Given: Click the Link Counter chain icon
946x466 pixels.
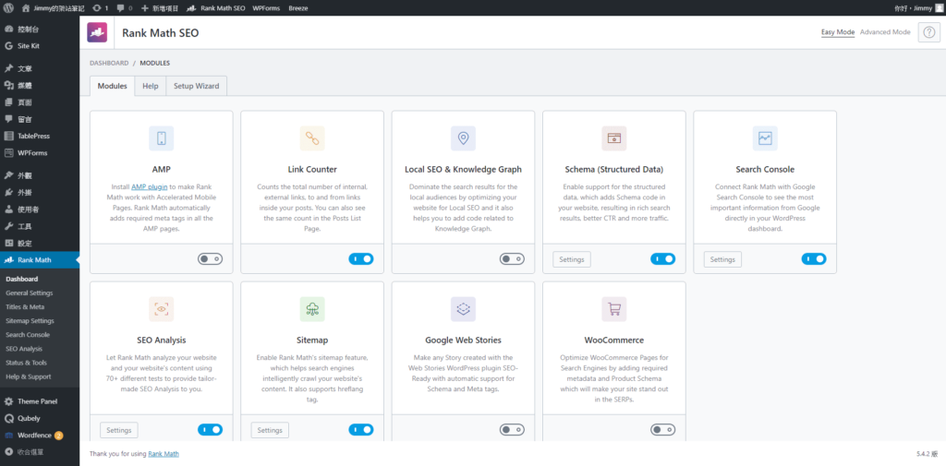Looking at the screenshot, I should point(312,138).
